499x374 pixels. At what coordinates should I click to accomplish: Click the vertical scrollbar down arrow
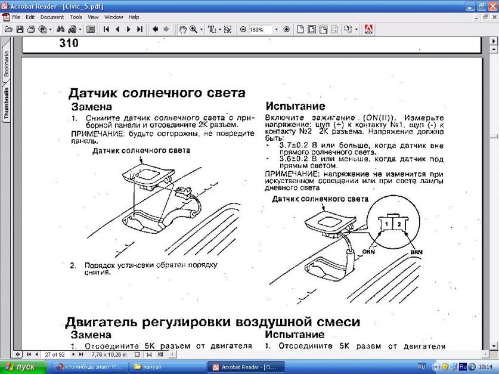[x=494, y=346]
